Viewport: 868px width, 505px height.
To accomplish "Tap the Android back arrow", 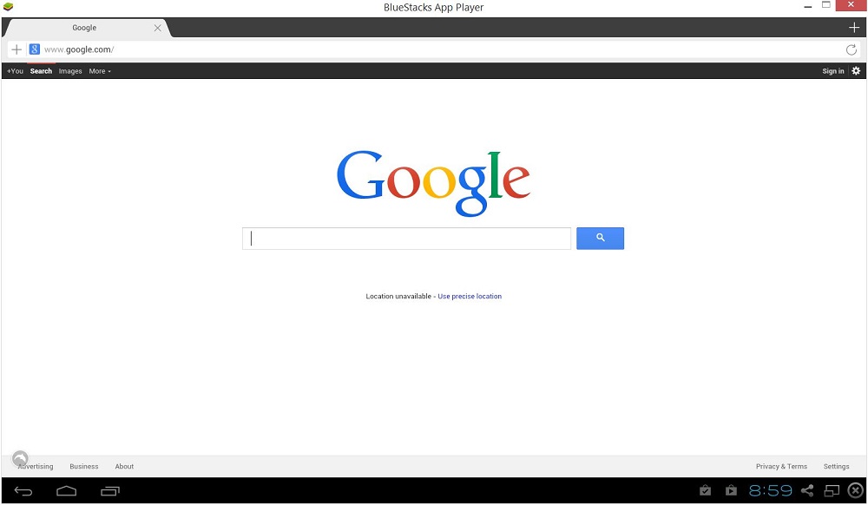I will tap(23, 490).
